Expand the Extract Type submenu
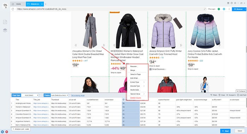This screenshot has width=247, height=134. 137,82
